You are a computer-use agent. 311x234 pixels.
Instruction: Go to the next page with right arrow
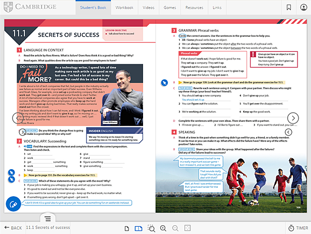click(x=293, y=118)
